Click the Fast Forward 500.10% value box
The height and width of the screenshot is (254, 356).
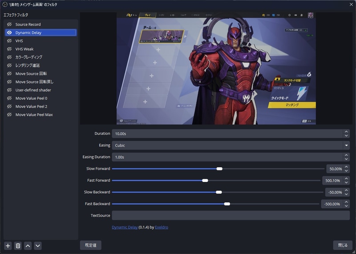coord(332,181)
